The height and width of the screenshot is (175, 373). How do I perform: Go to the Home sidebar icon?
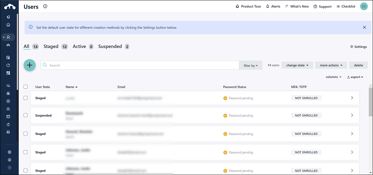point(8,25)
